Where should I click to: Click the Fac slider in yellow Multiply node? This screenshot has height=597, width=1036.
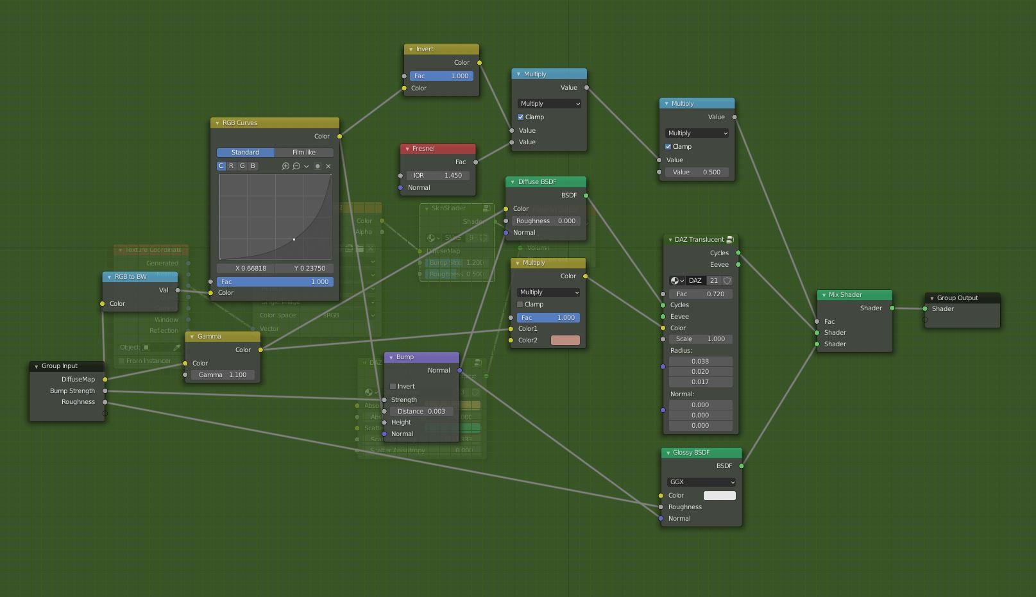[548, 318]
